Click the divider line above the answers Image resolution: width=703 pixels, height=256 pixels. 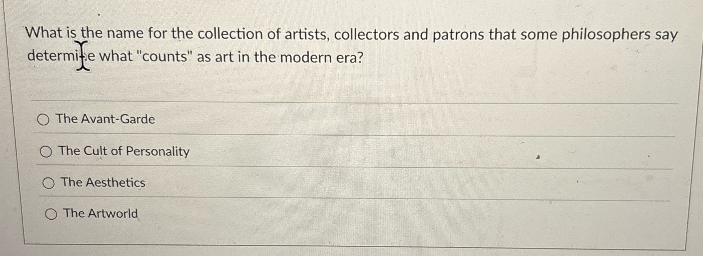342,100
